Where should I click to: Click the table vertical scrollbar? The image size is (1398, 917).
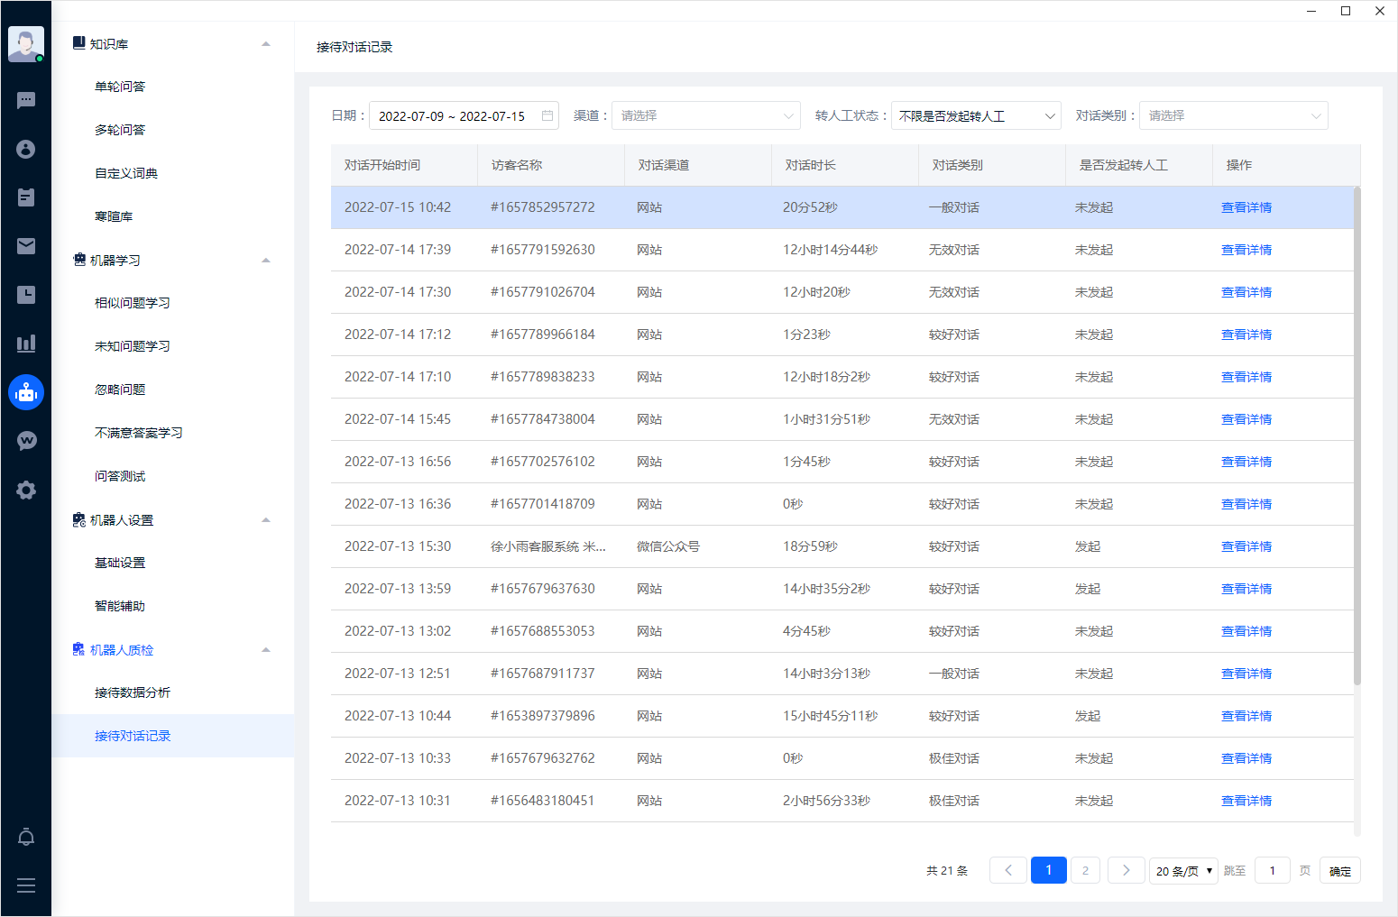point(1357,436)
